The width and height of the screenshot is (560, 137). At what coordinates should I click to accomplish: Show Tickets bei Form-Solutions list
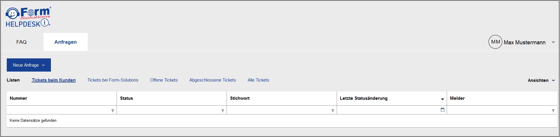[x=113, y=80]
